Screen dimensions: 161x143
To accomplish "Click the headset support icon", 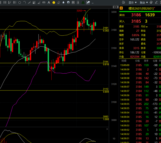I will point(151,2).
